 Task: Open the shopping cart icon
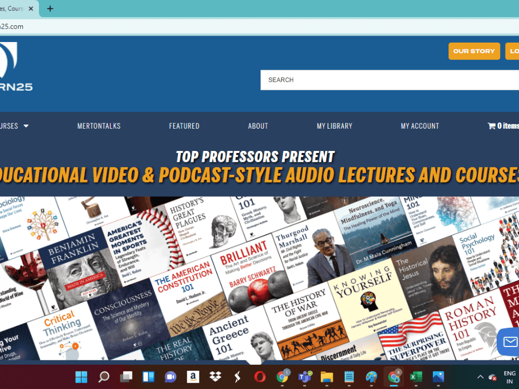click(x=491, y=126)
